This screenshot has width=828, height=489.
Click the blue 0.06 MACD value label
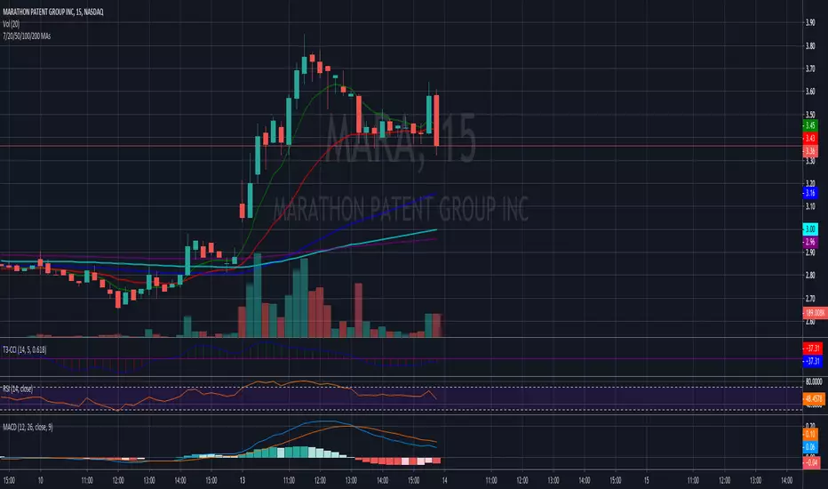[810, 447]
